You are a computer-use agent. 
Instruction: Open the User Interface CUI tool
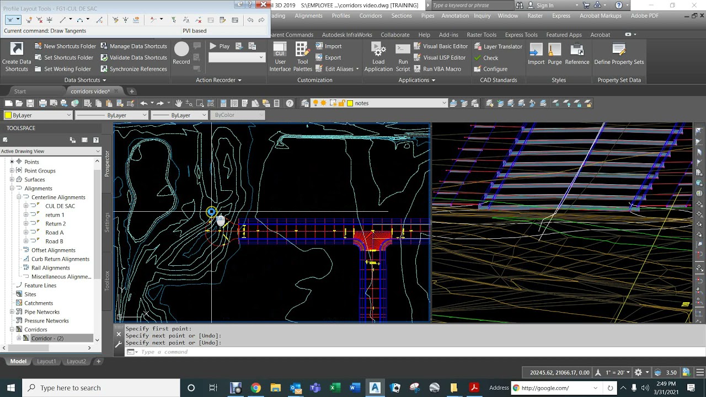pos(280,57)
